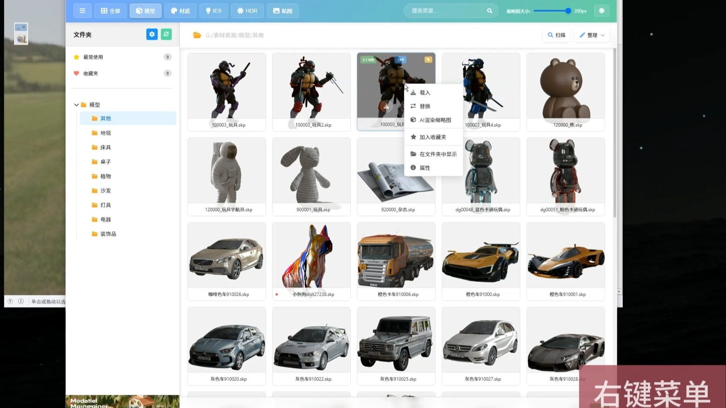This screenshot has width=726, height=408.
Task: Select 120000_玩具宇航员.skp thumbnail
Action: (x=227, y=177)
